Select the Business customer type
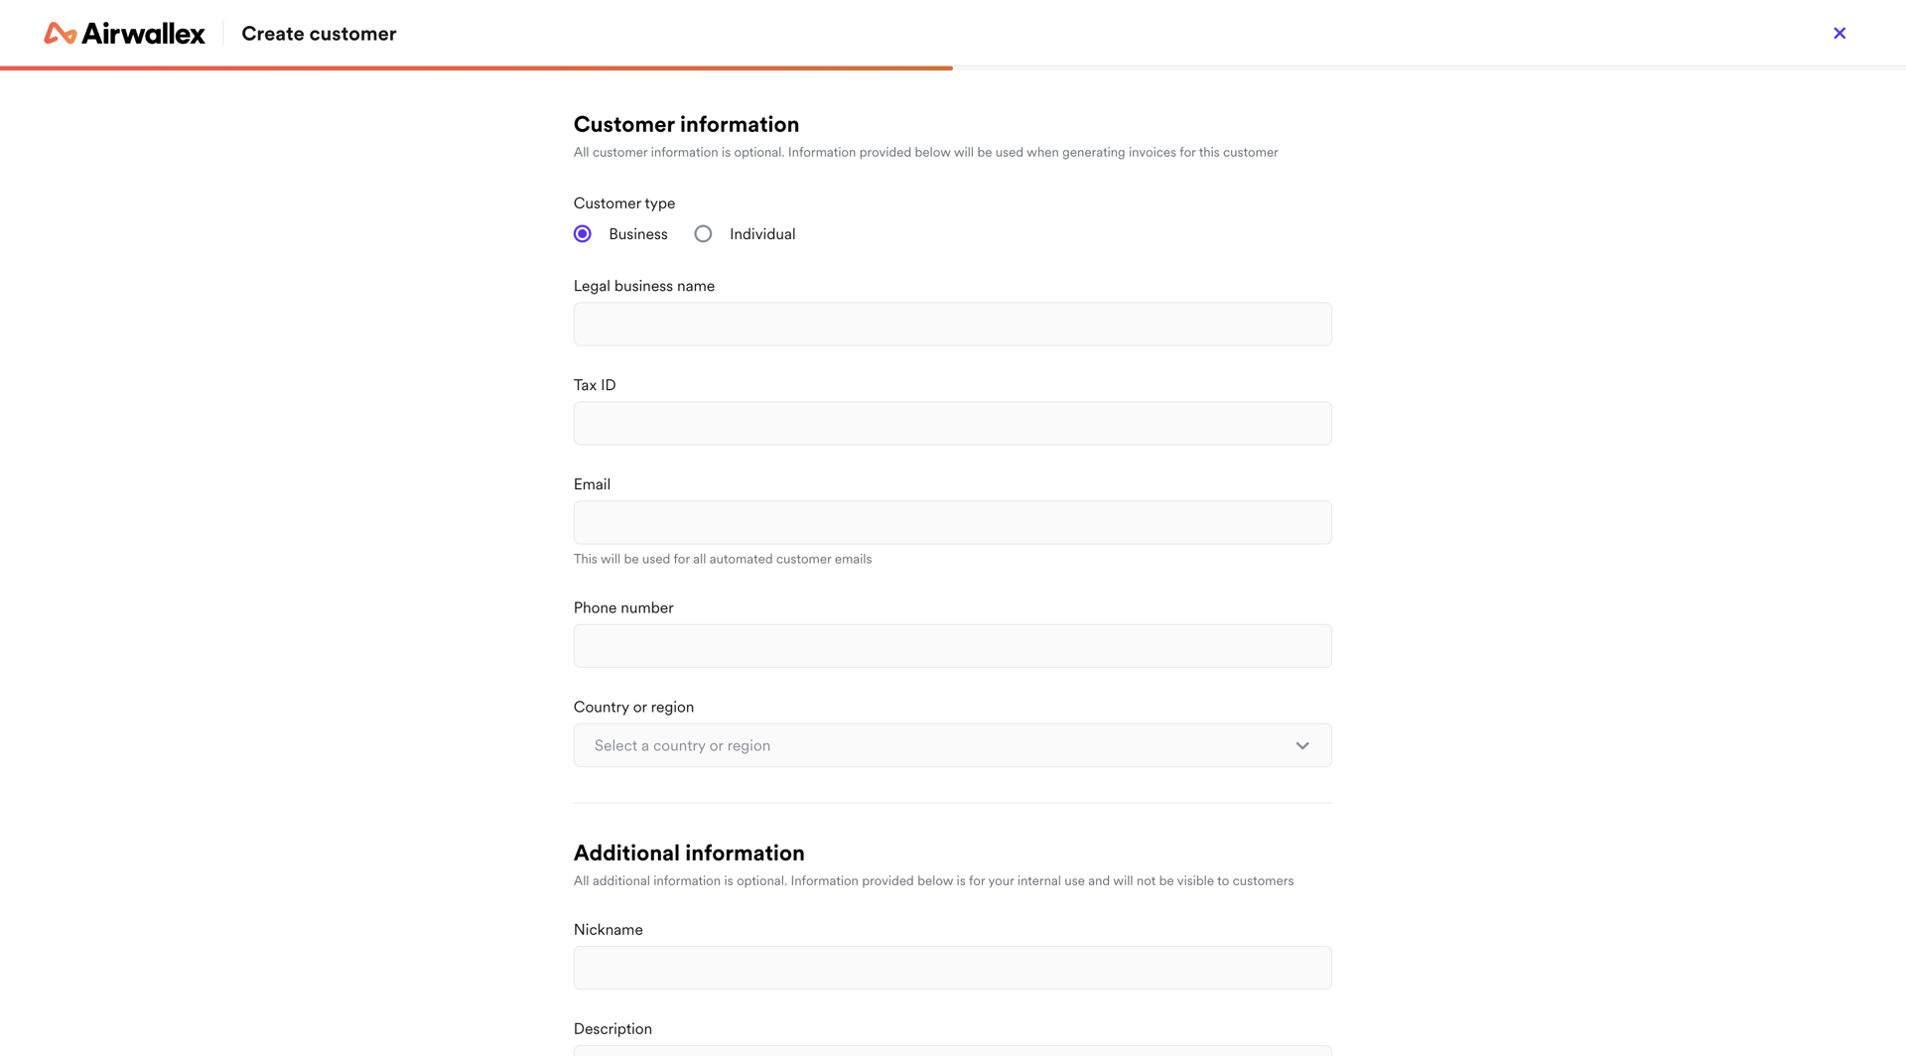 [583, 233]
